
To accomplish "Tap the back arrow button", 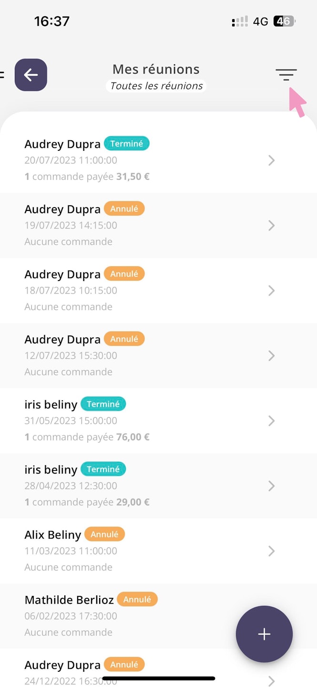I will coord(31,75).
